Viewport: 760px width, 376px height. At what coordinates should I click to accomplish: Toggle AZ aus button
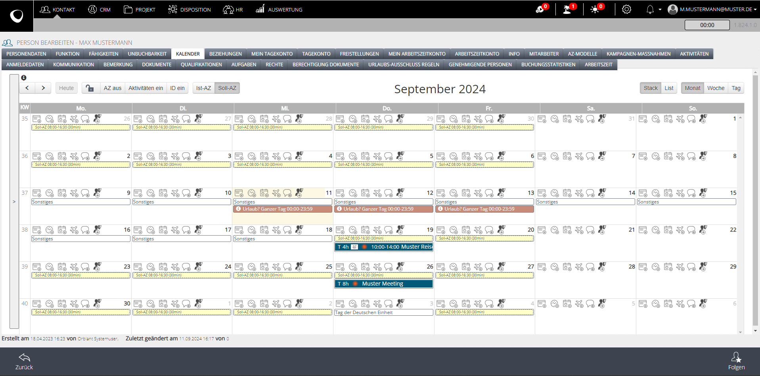click(113, 88)
